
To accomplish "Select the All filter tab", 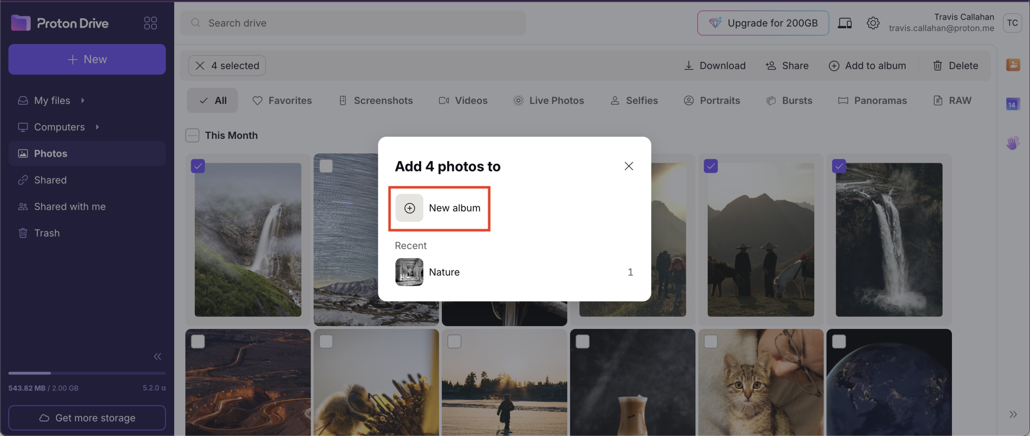I will (x=212, y=100).
